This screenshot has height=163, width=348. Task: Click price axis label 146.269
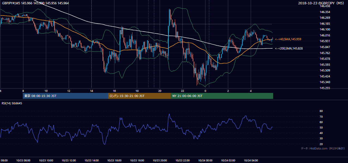(x=325, y=18)
